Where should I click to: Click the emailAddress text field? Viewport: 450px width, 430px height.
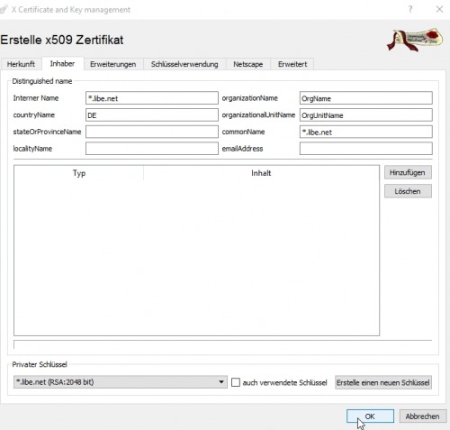click(x=366, y=149)
